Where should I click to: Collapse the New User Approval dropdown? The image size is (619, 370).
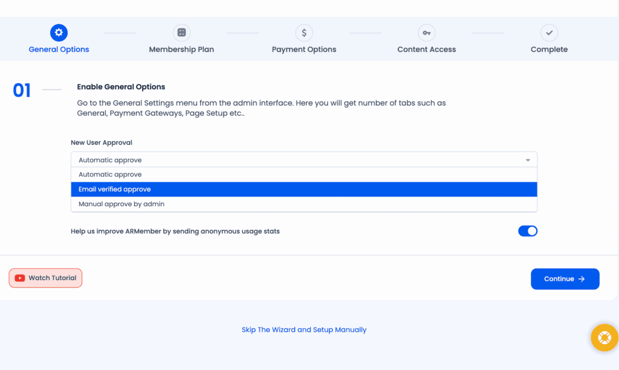[x=304, y=159]
